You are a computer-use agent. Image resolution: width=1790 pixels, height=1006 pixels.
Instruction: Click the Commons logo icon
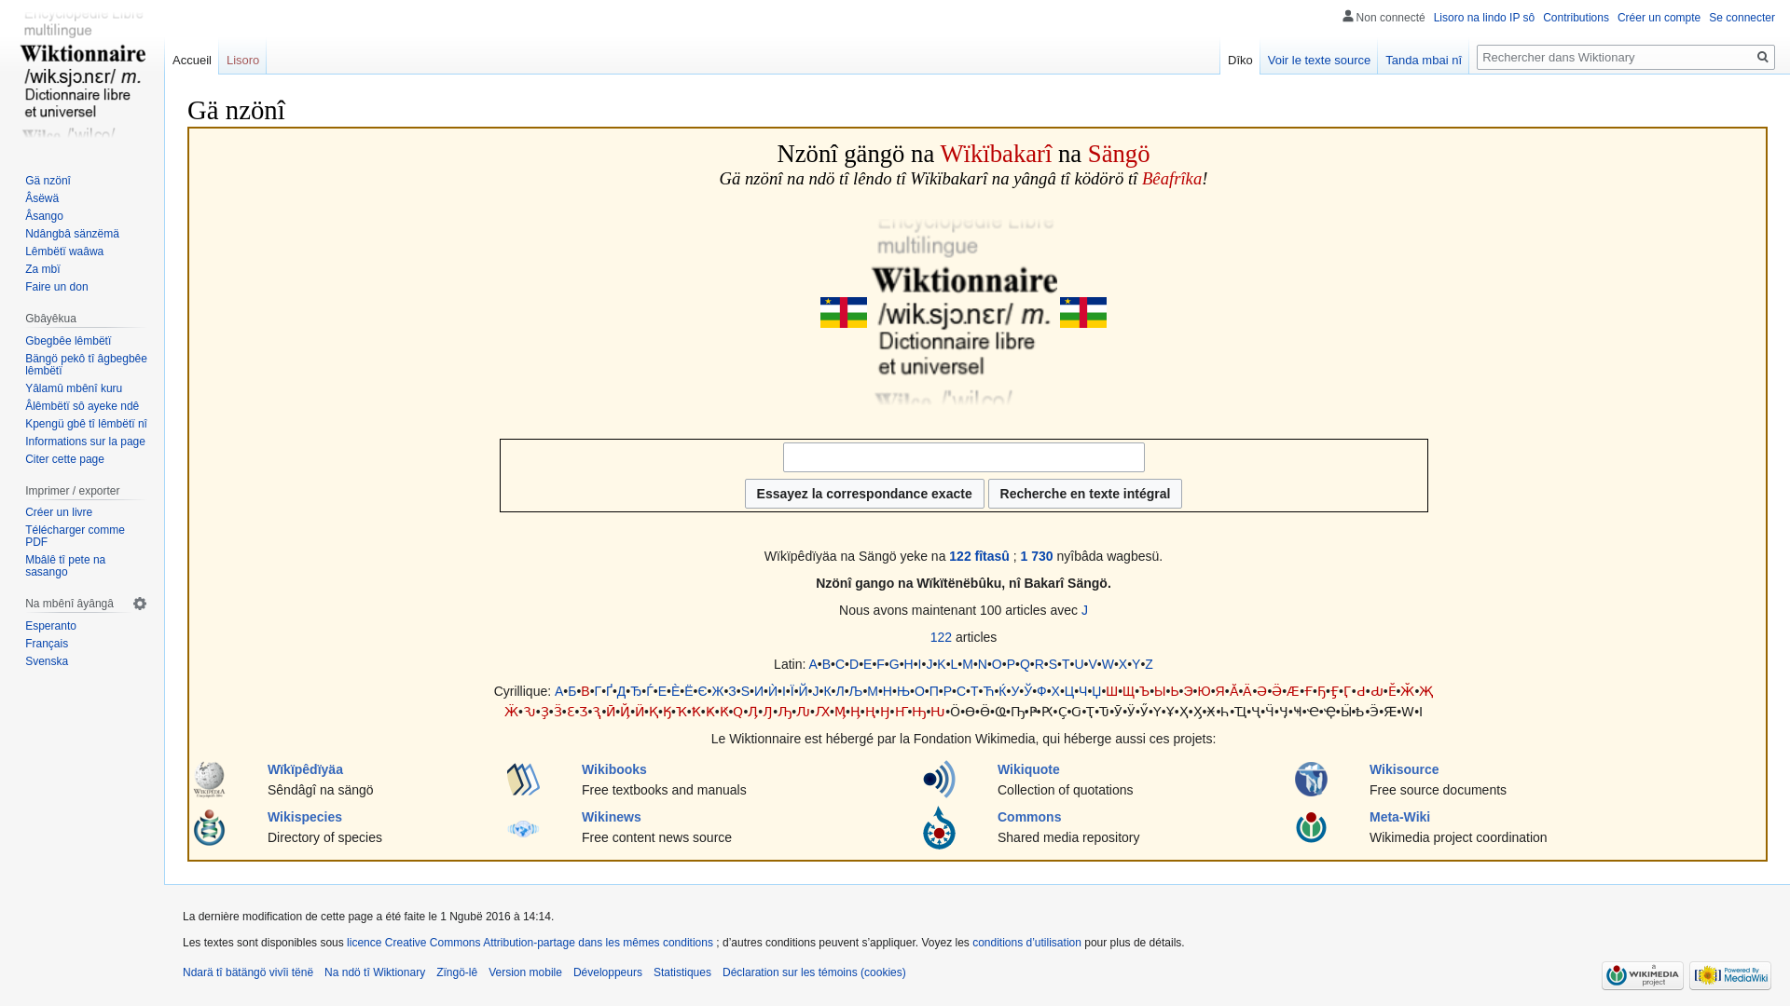(939, 827)
